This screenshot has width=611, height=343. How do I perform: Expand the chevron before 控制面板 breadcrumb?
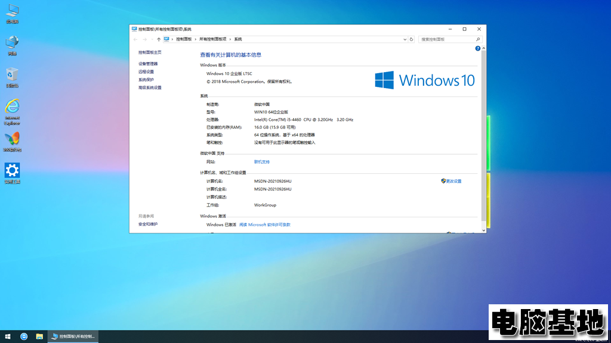172,39
